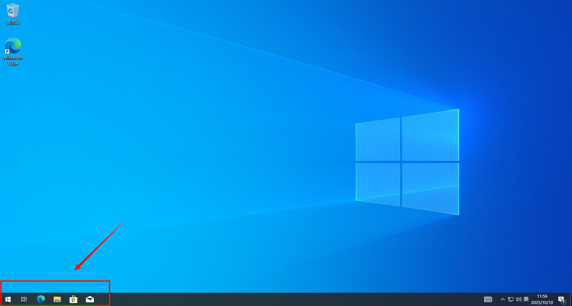Select the Recycle Bin desktop icon
This screenshot has width=572, height=306.
coord(13,11)
